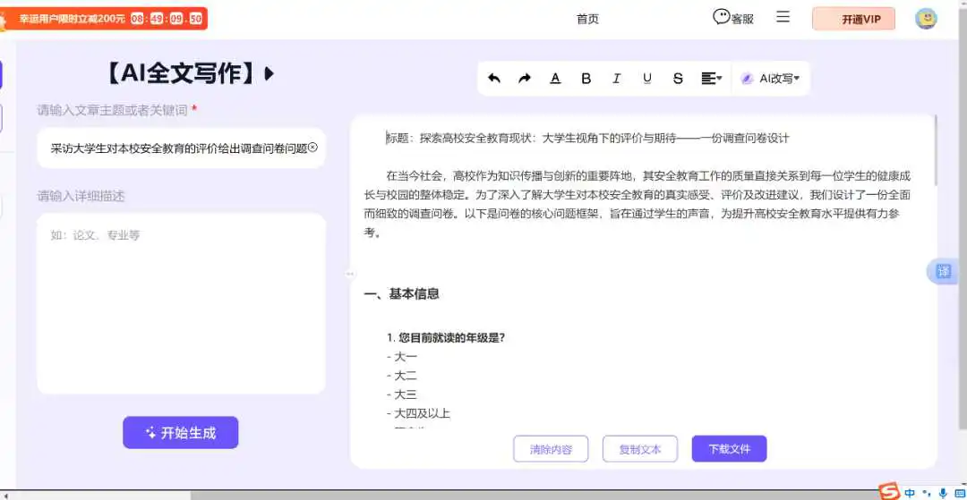Open the text alignment dropdown
The height and width of the screenshot is (500, 967).
[712, 78]
